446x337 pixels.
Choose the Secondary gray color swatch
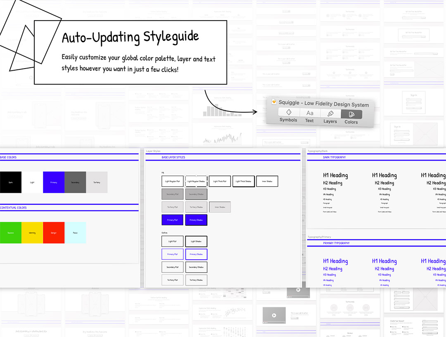(x=75, y=182)
